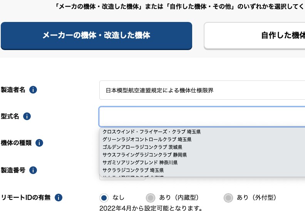Select グリーンラジオコントロールクラブ 埼玉県 option
This screenshot has width=305, height=211.
click(147, 139)
